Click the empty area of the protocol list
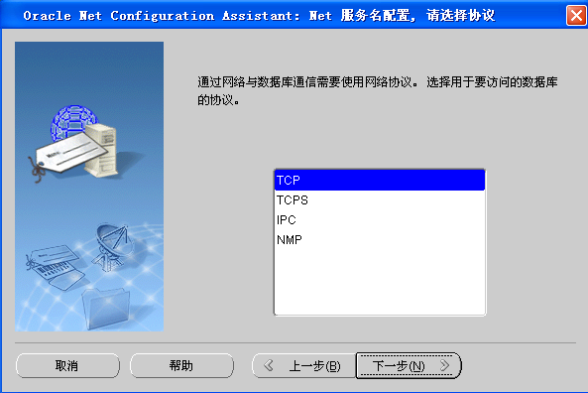 [380, 282]
